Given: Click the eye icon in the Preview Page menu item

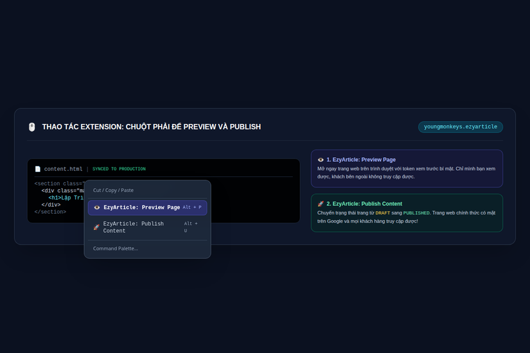Looking at the screenshot, I should [x=96, y=207].
